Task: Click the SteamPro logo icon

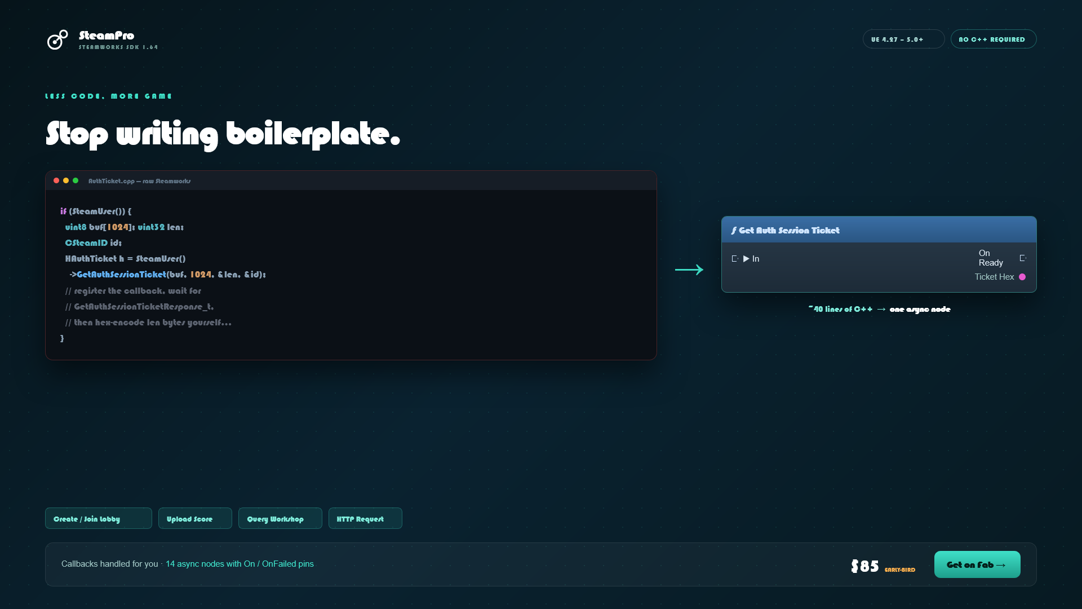Action: pos(57,39)
